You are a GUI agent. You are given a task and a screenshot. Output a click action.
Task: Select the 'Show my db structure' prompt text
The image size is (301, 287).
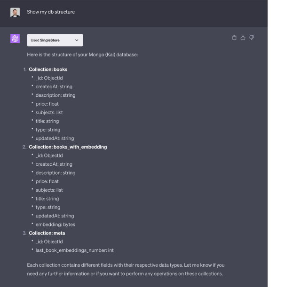tap(51, 12)
